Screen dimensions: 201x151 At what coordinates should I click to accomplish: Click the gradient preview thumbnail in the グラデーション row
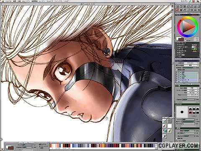coord(194,47)
